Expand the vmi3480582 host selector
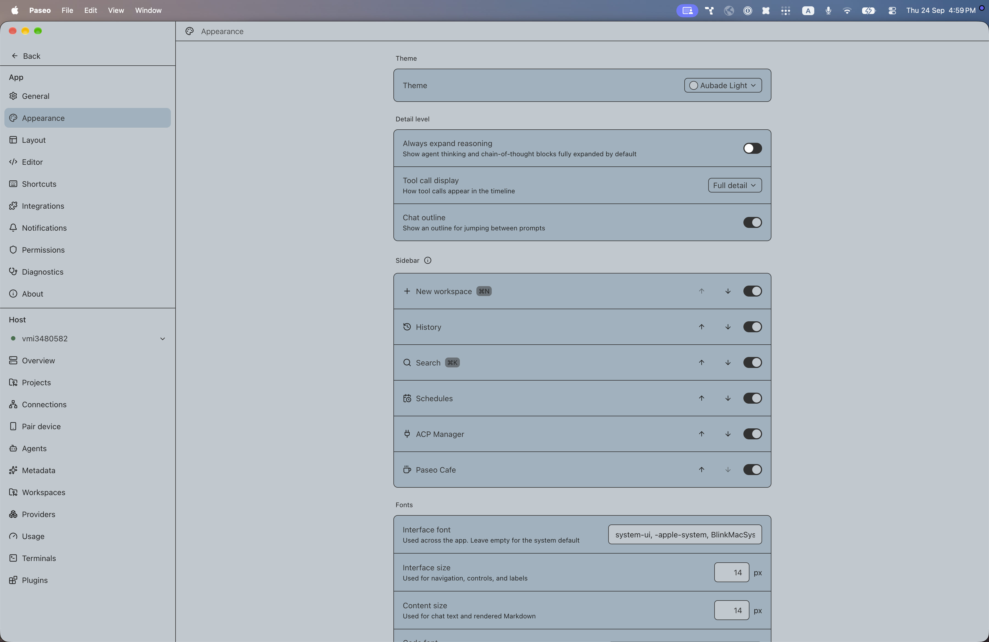Viewport: 989px width, 642px height. coord(88,339)
